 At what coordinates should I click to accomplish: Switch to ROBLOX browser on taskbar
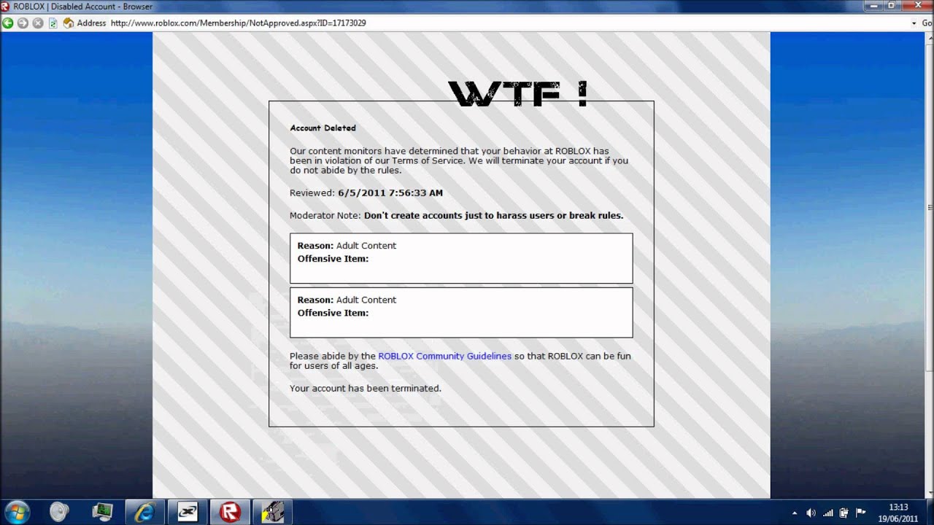tap(230, 512)
